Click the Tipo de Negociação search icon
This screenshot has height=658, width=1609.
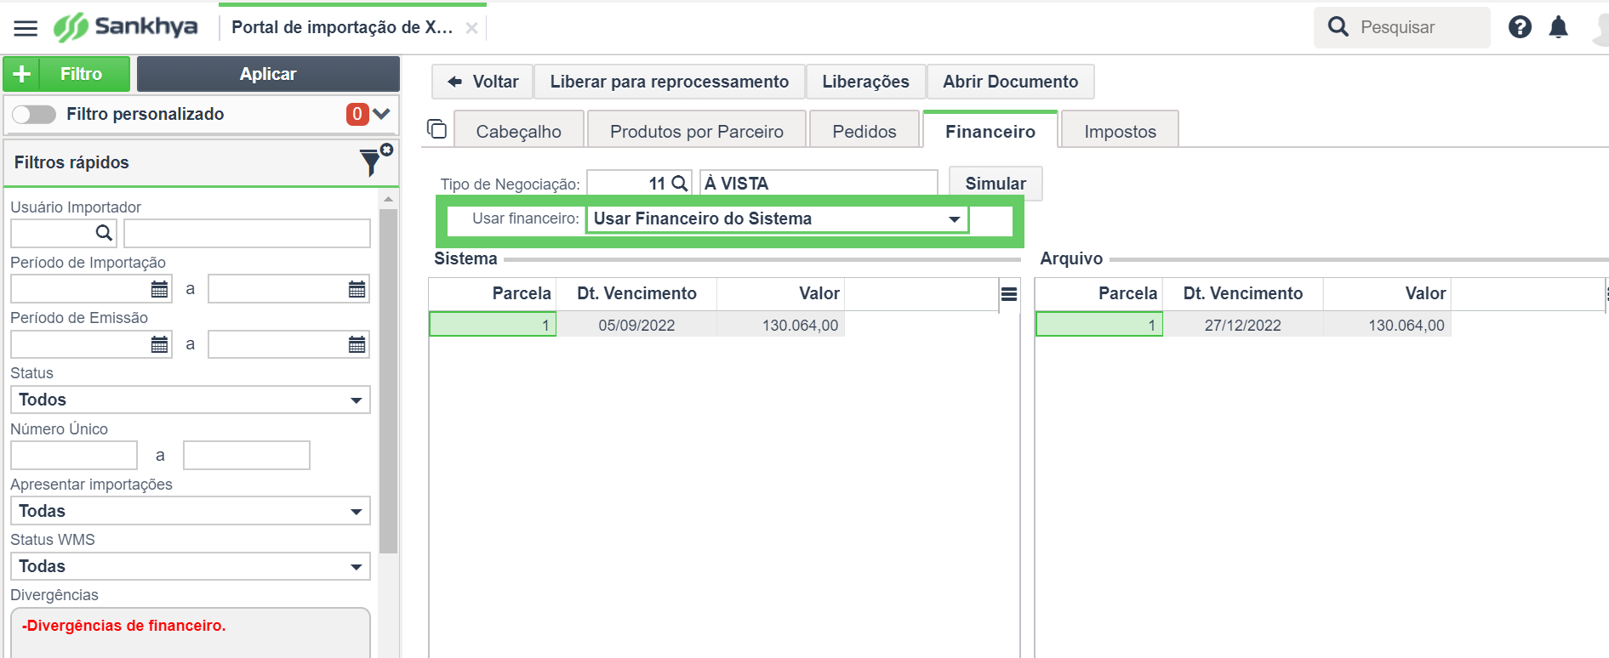[x=679, y=184]
